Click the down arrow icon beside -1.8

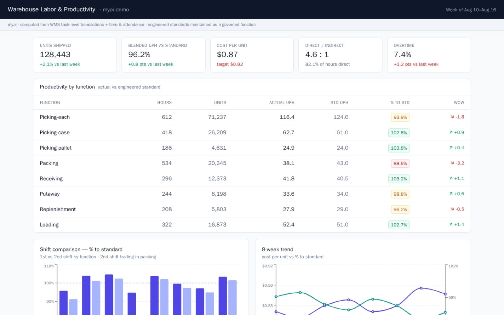[x=452, y=117]
